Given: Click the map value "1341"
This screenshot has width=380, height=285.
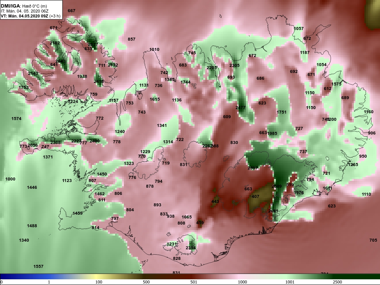Looking at the screenshot, I should (162, 125).
